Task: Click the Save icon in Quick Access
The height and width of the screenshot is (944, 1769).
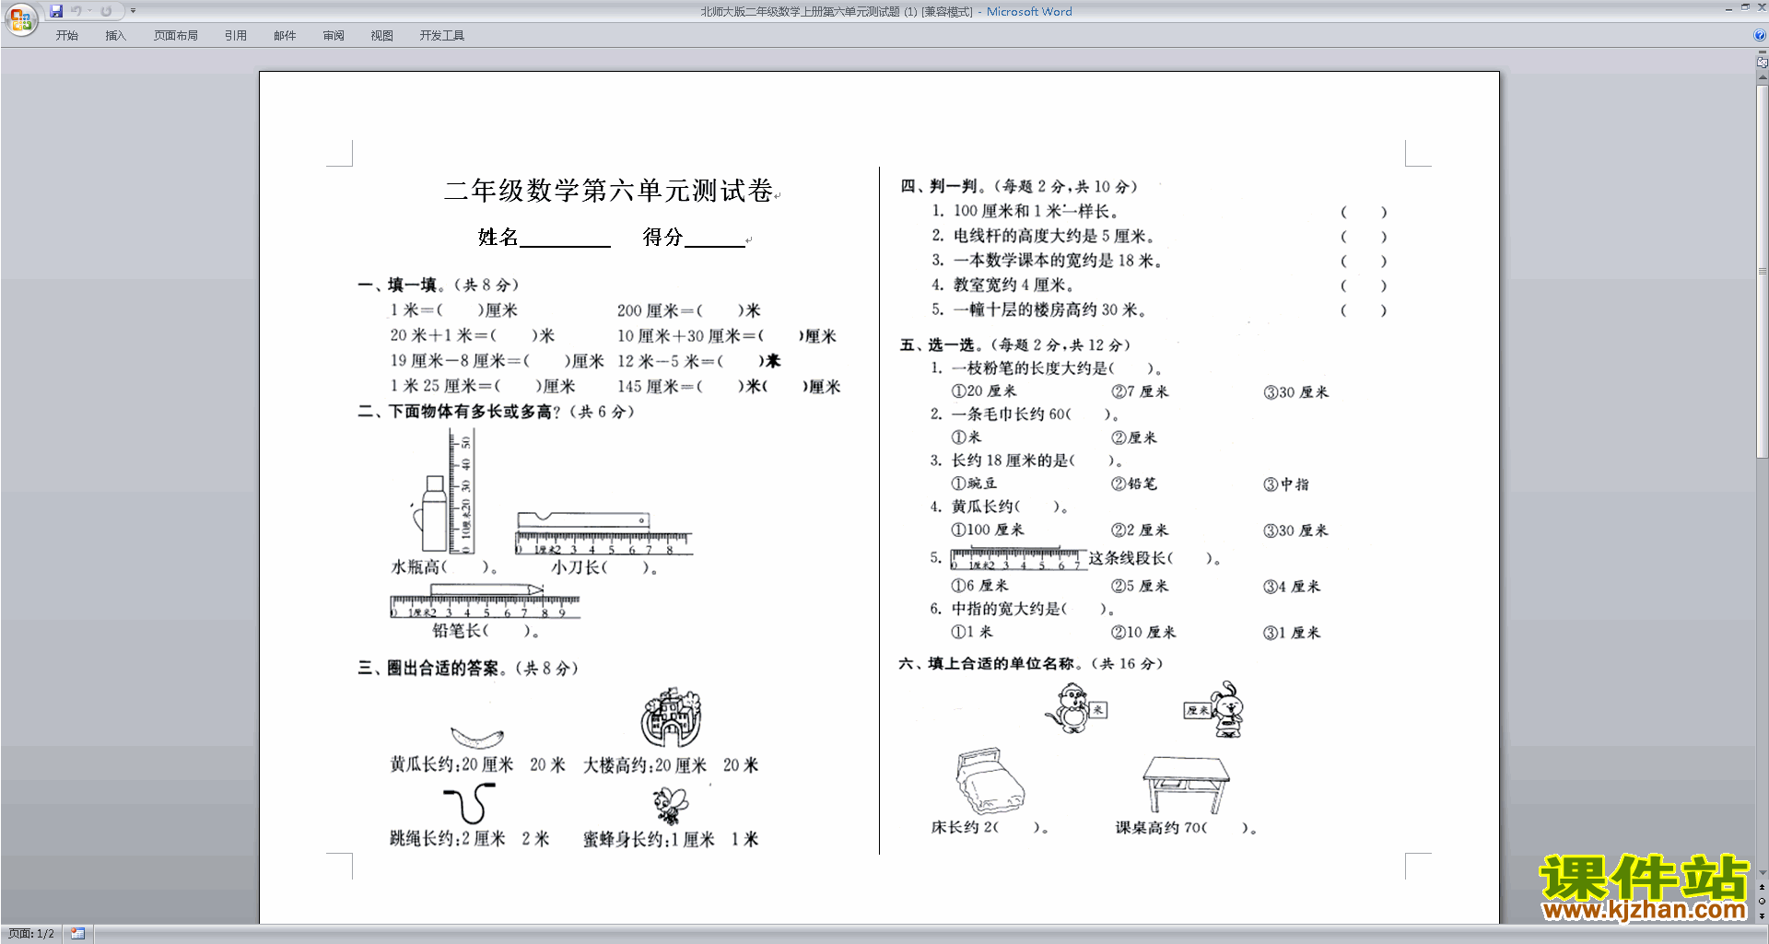Action: pos(57,11)
